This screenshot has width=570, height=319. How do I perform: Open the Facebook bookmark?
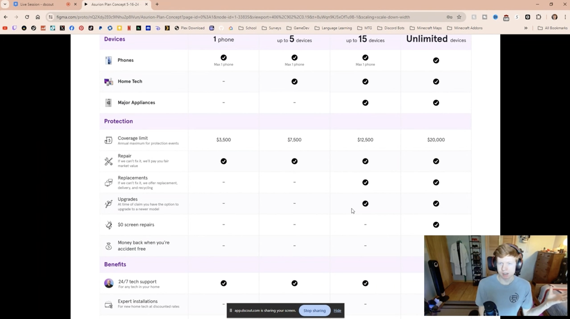coord(72,28)
